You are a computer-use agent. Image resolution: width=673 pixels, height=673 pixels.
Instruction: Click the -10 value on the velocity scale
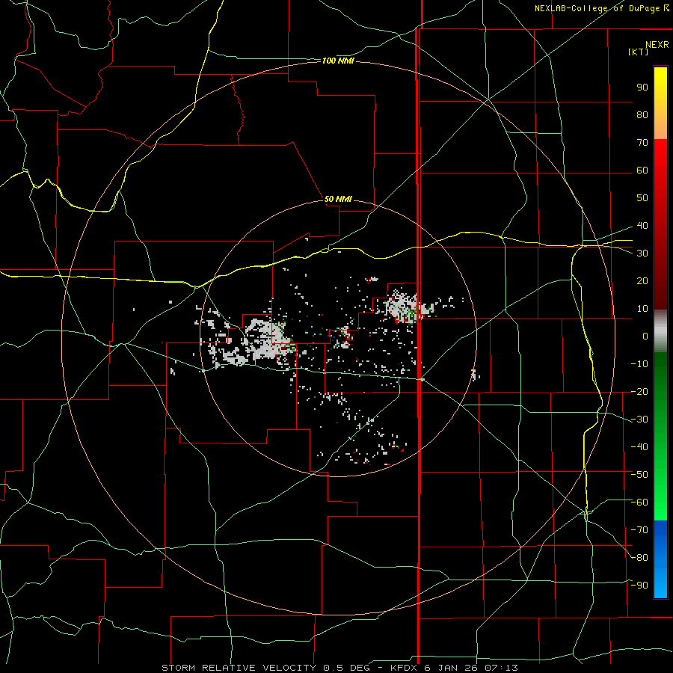click(639, 364)
